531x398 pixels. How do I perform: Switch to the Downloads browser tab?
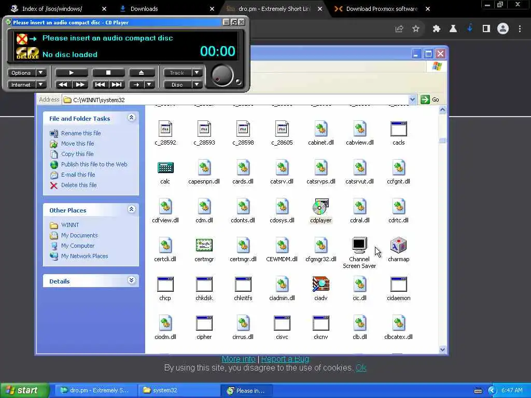[x=144, y=9]
